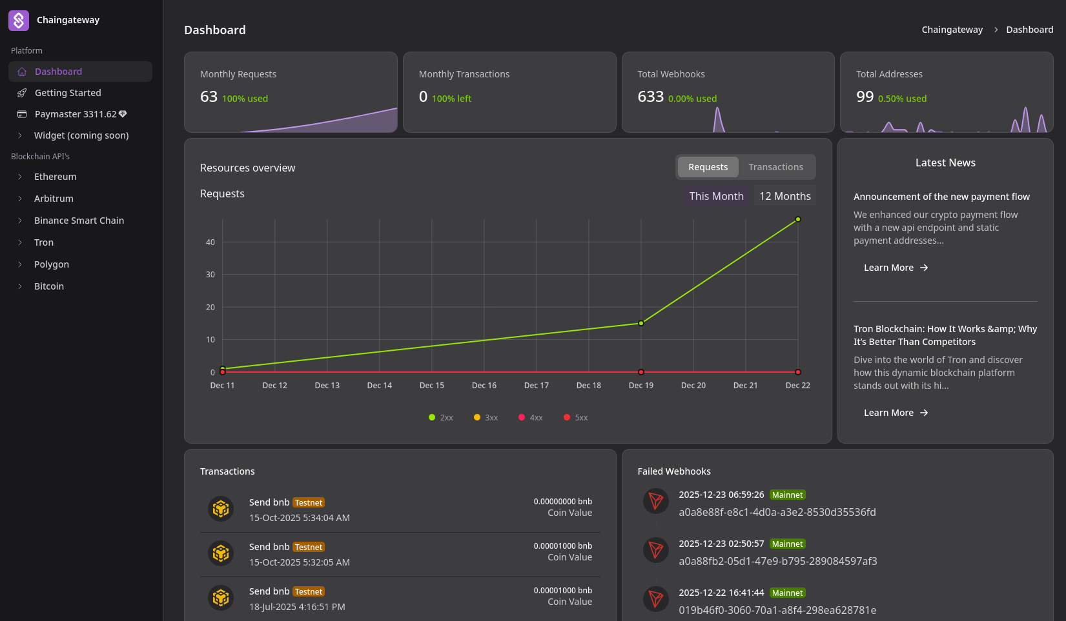This screenshot has height=621, width=1066.
Task: Open Learn More for new payment flow
Action: 896,268
